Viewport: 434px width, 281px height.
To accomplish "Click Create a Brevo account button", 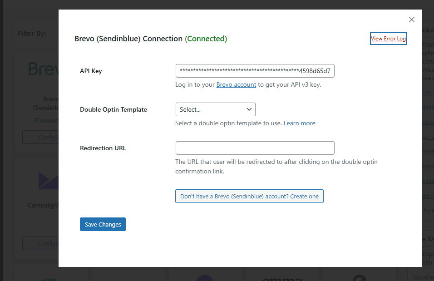I will pyautogui.click(x=249, y=196).
